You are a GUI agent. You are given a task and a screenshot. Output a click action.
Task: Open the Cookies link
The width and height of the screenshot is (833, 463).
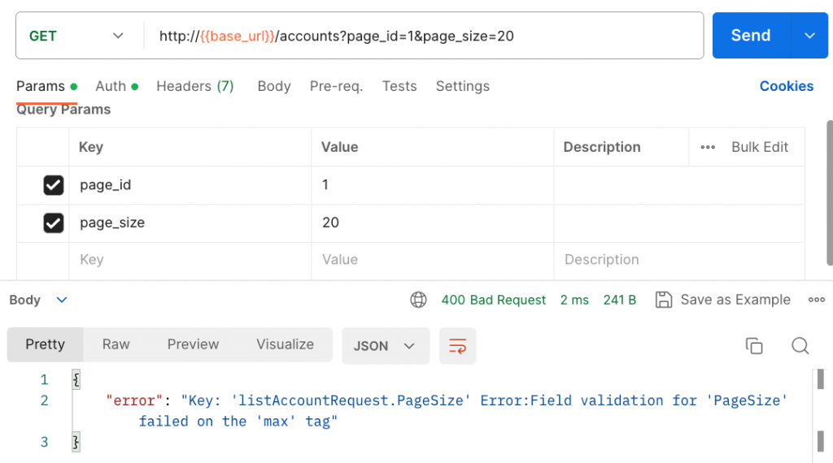[x=786, y=86]
